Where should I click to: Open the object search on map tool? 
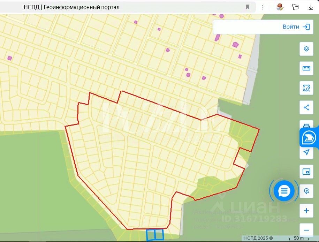(x=306, y=191)
